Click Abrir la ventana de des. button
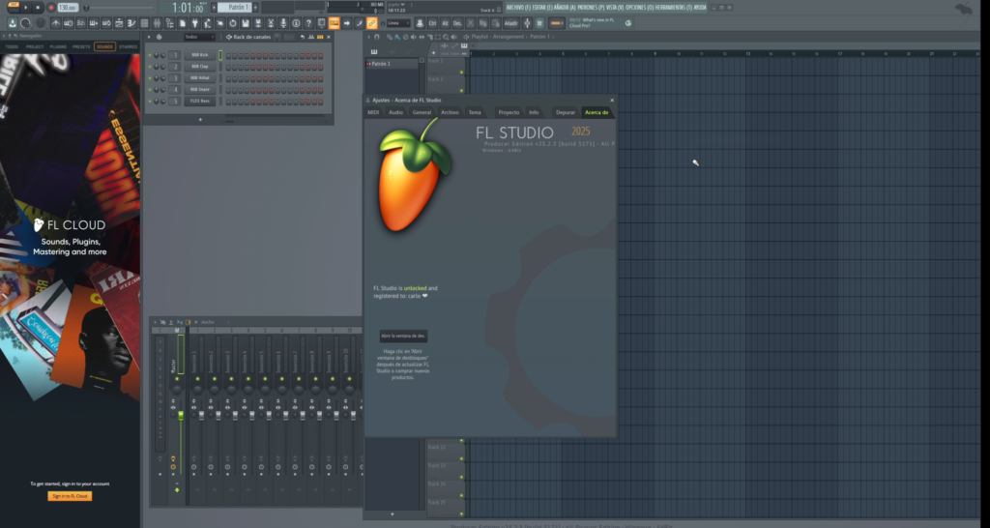The width and height of the screenshot is (990, 528). click(403, 336)
